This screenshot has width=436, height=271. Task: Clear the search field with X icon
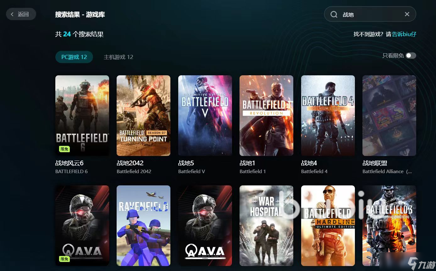point(407,14)
